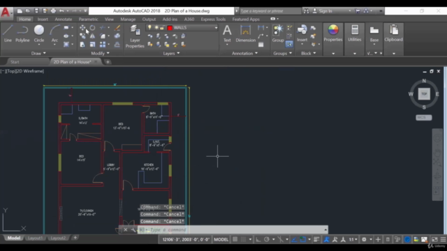Viewport: 447px width, 251px height.
Task: Toggle polar tracking in status bar
Action: tap(267, 239)
